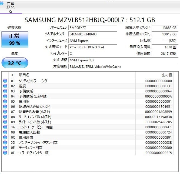The width and height of the screenshot is (180, 174).
Task: Click the 正常 99 % health status button
Action: (x=15, y=39)
